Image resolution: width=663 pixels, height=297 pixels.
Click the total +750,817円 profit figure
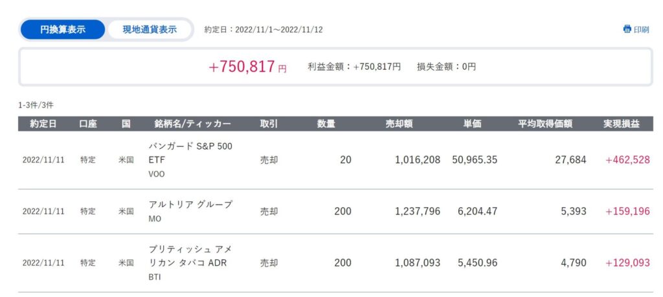[x=247, y=67]
